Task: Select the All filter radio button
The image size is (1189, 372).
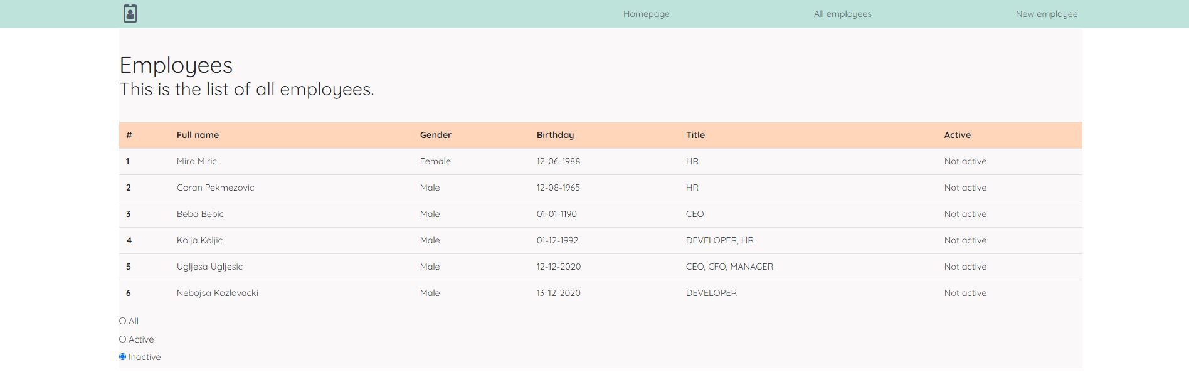Action: click(122, 321)
